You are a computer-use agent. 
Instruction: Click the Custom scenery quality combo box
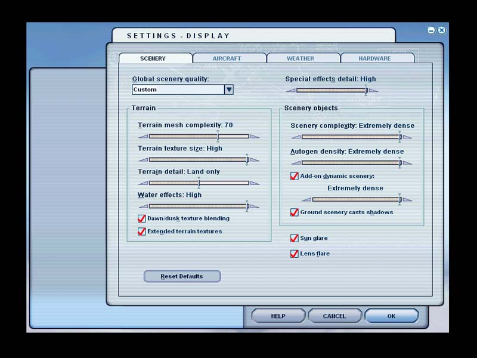(182, 89)
